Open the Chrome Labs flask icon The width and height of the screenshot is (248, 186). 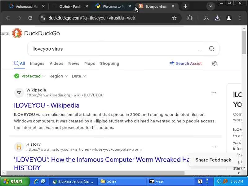tap(206, 18)
